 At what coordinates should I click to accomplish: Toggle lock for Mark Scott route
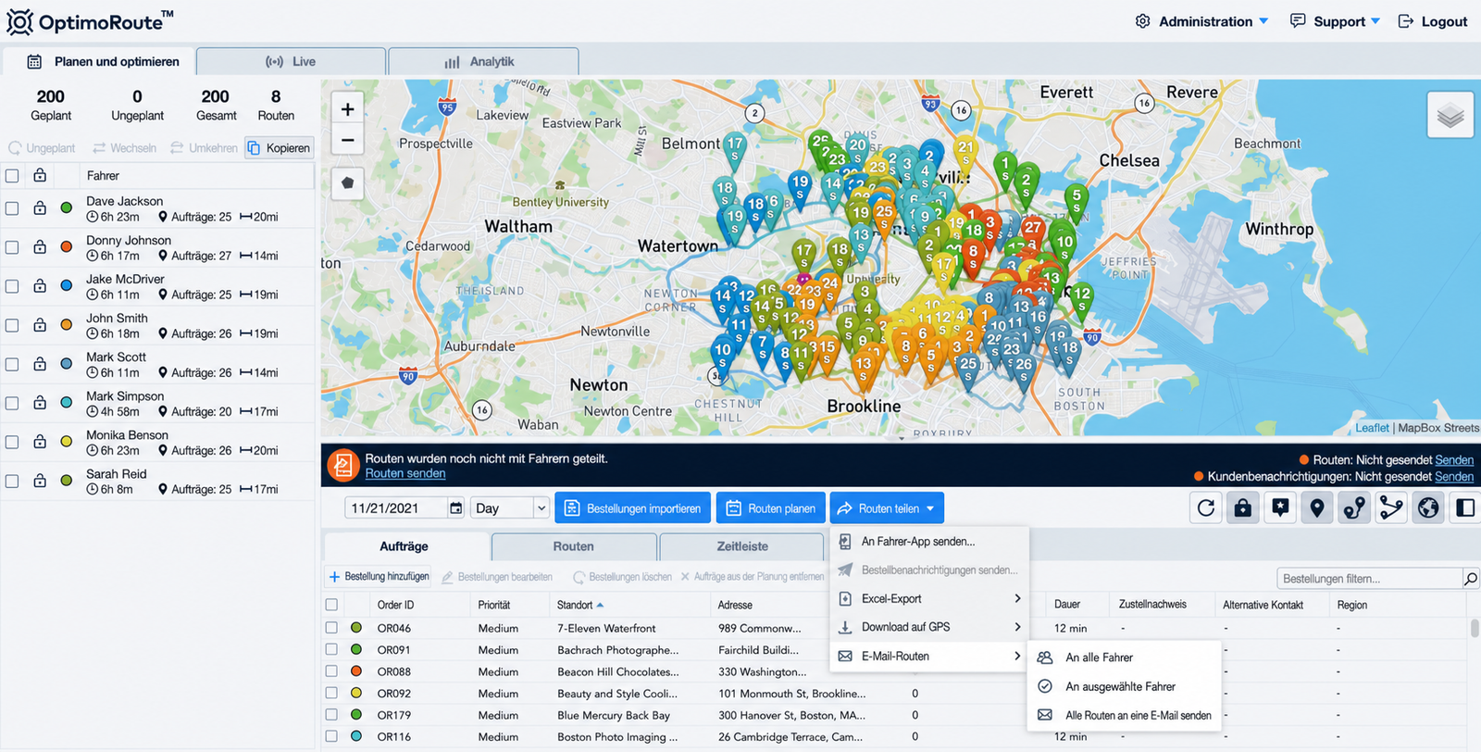[40, 364]
